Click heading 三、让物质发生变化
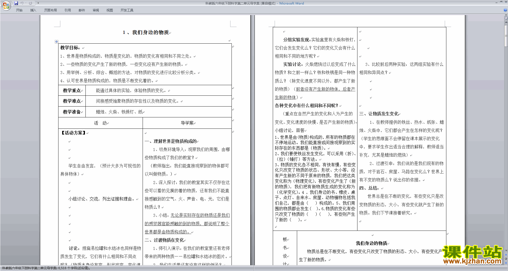Image resolution: width=508 pixels, height=271 pixels. tap(379, 114)
